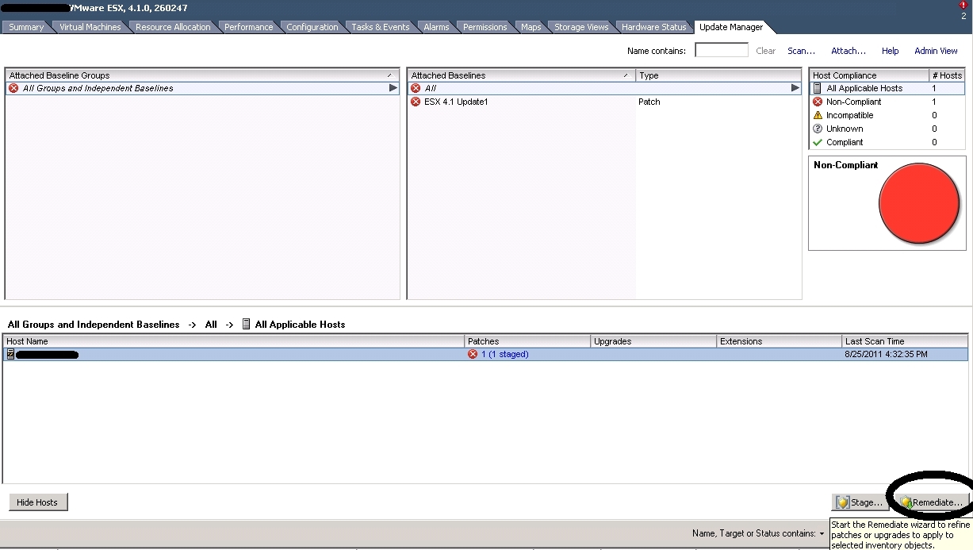Click the red alert icon at top right
This screenshot has height=550, width=973.
pyautogui.click(x=963, y=6)
